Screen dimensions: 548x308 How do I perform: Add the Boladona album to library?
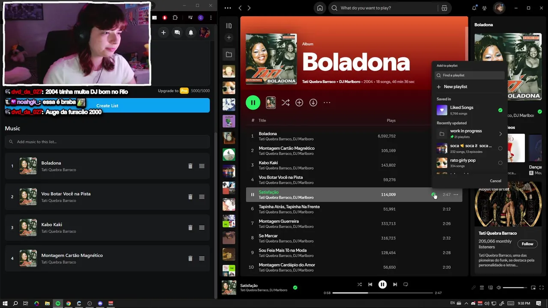click(x=299, y=103)
